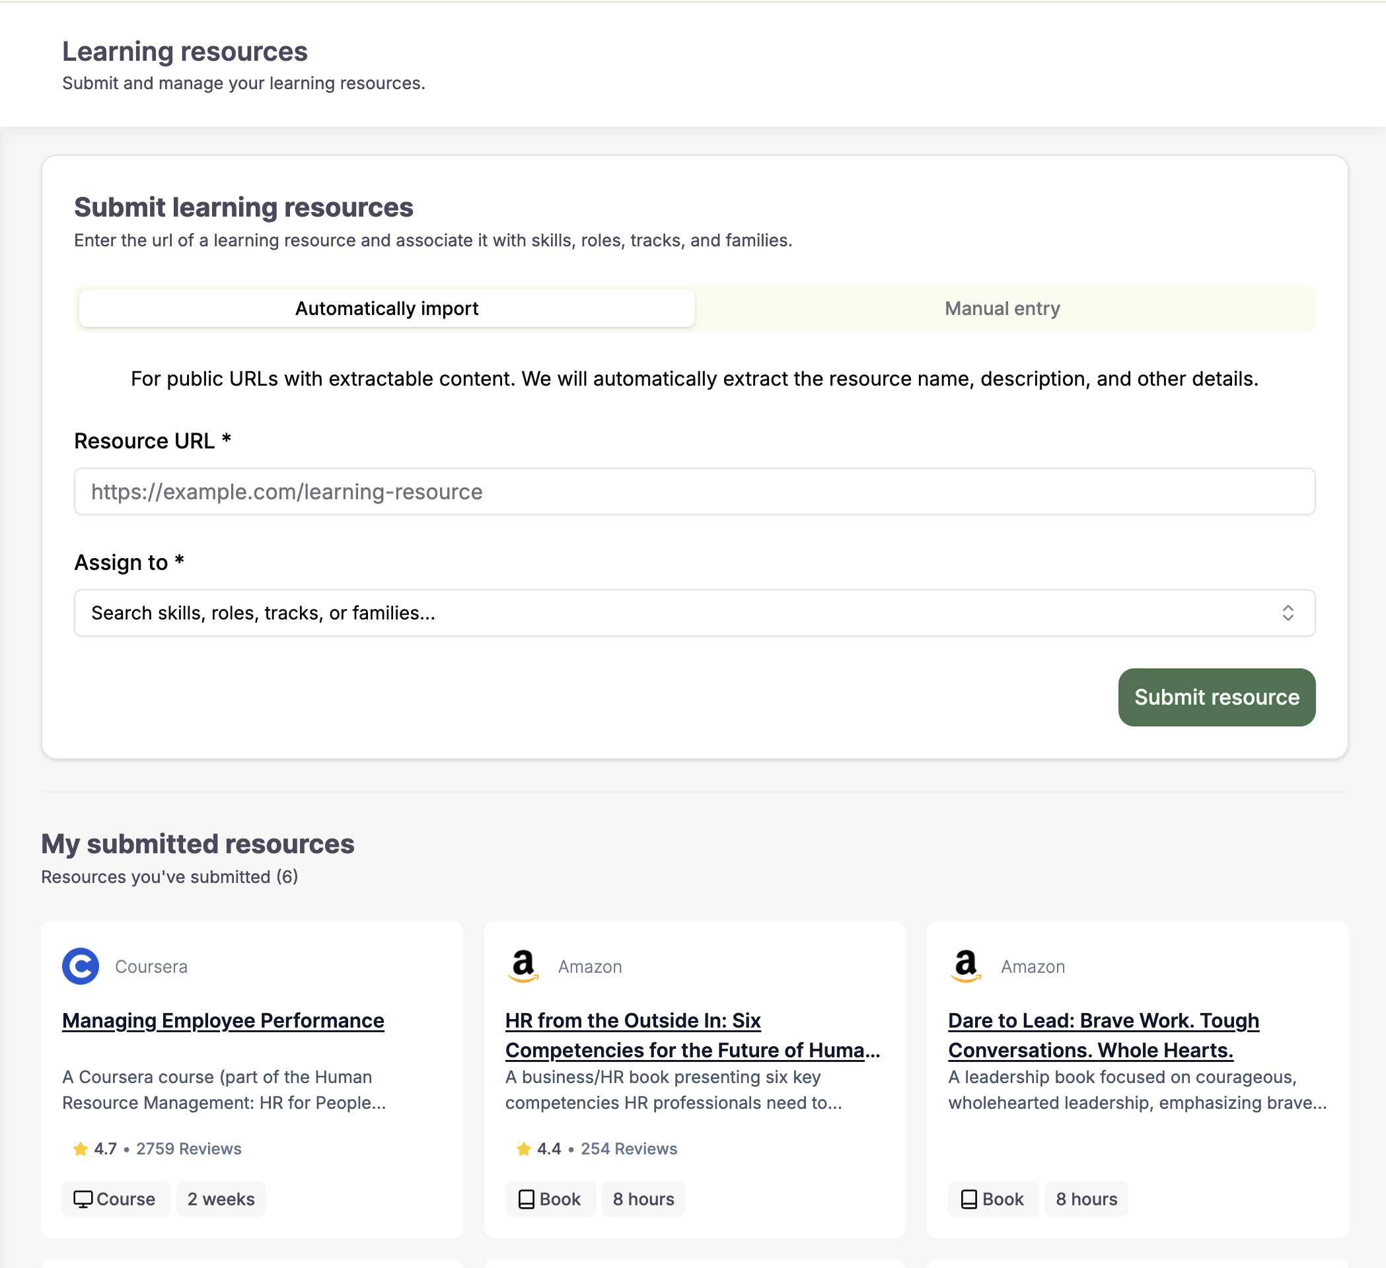
Task: Open HR from the Outside In book link
Action: (692, 1036)
